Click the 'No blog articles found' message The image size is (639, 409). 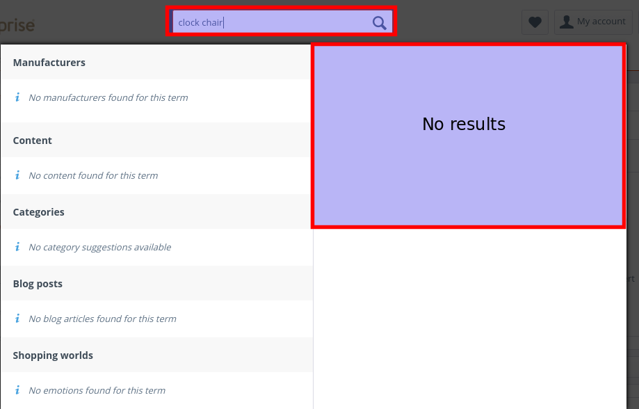(x=102, y=319)
